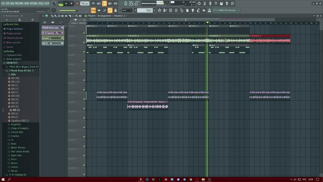Image resolution: width=323 pixels, height=182 pixels.
Task: Open the ADD menu
Action: coord(12,4)
